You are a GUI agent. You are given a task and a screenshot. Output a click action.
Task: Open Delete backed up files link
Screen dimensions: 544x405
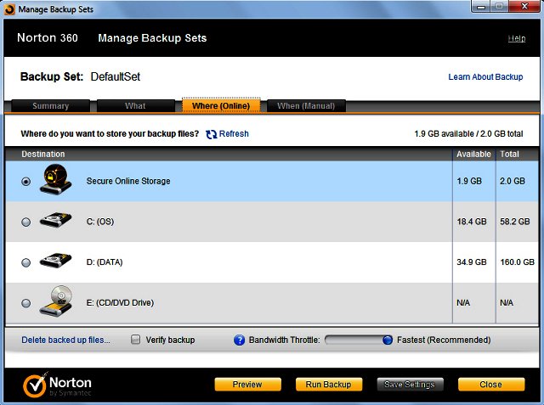65,340
